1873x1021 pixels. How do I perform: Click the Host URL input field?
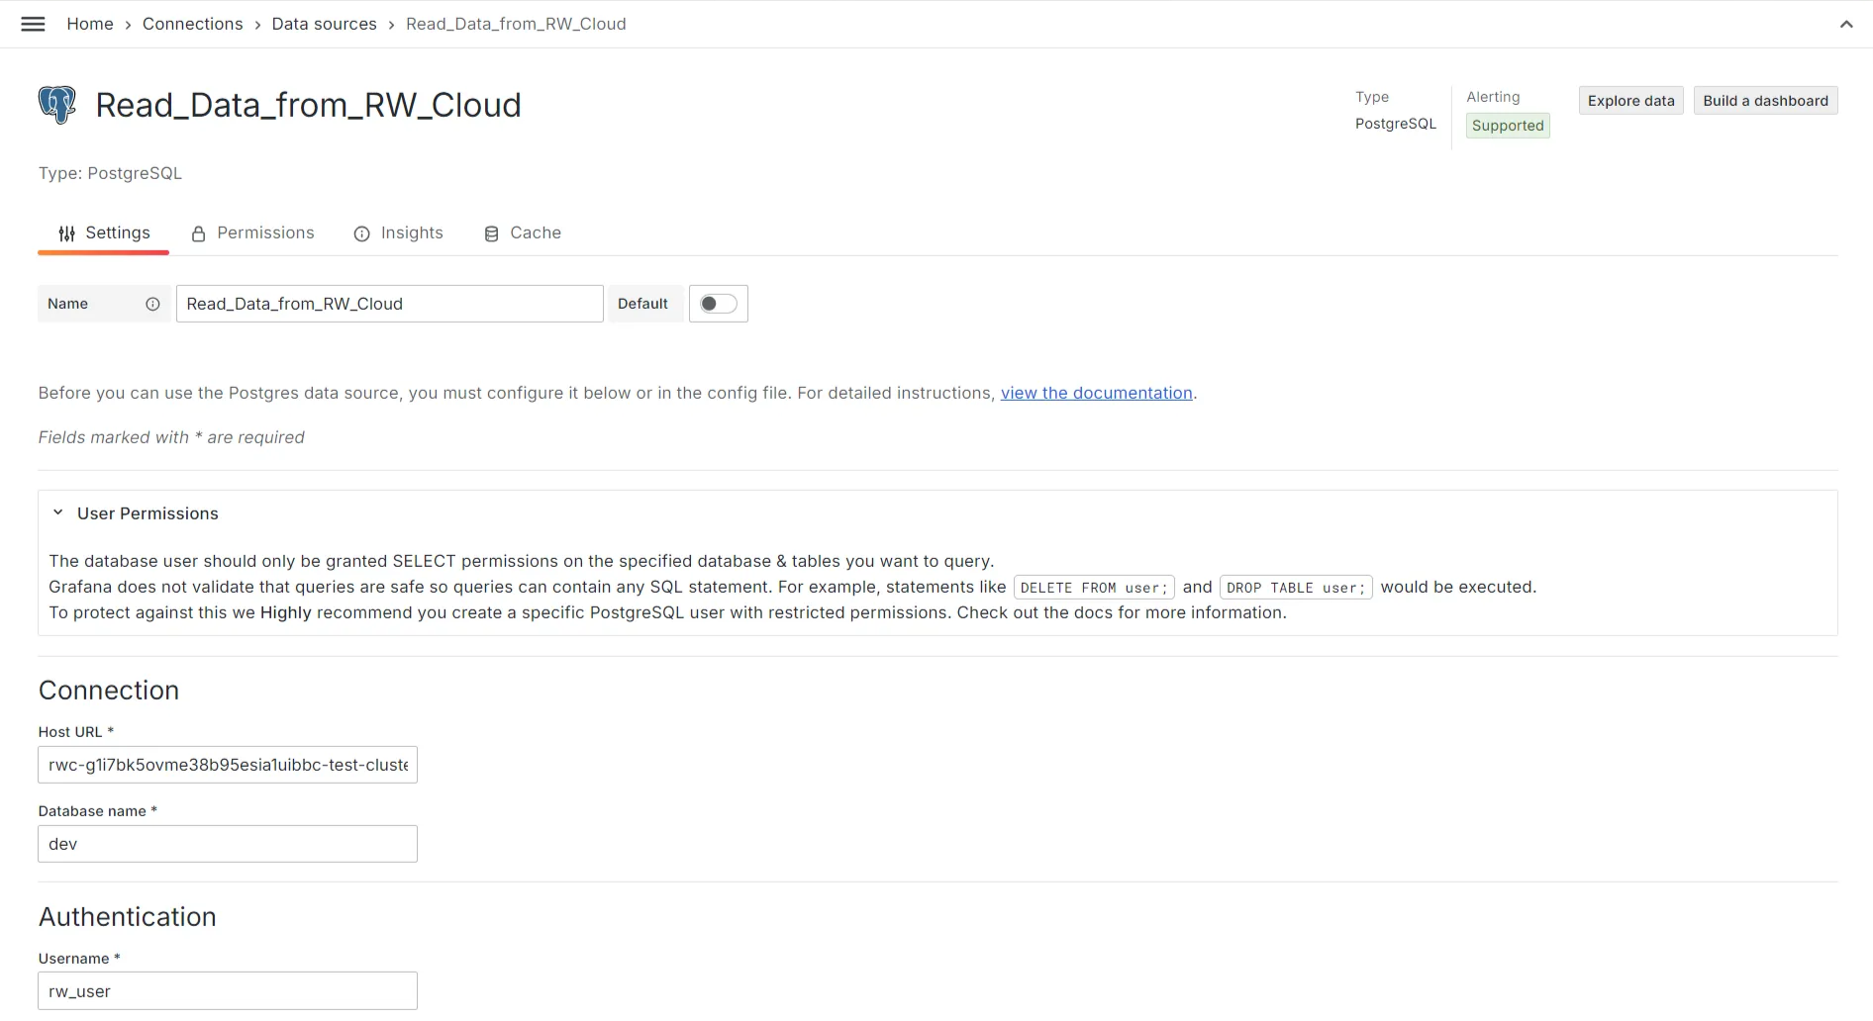click(228, 765)
